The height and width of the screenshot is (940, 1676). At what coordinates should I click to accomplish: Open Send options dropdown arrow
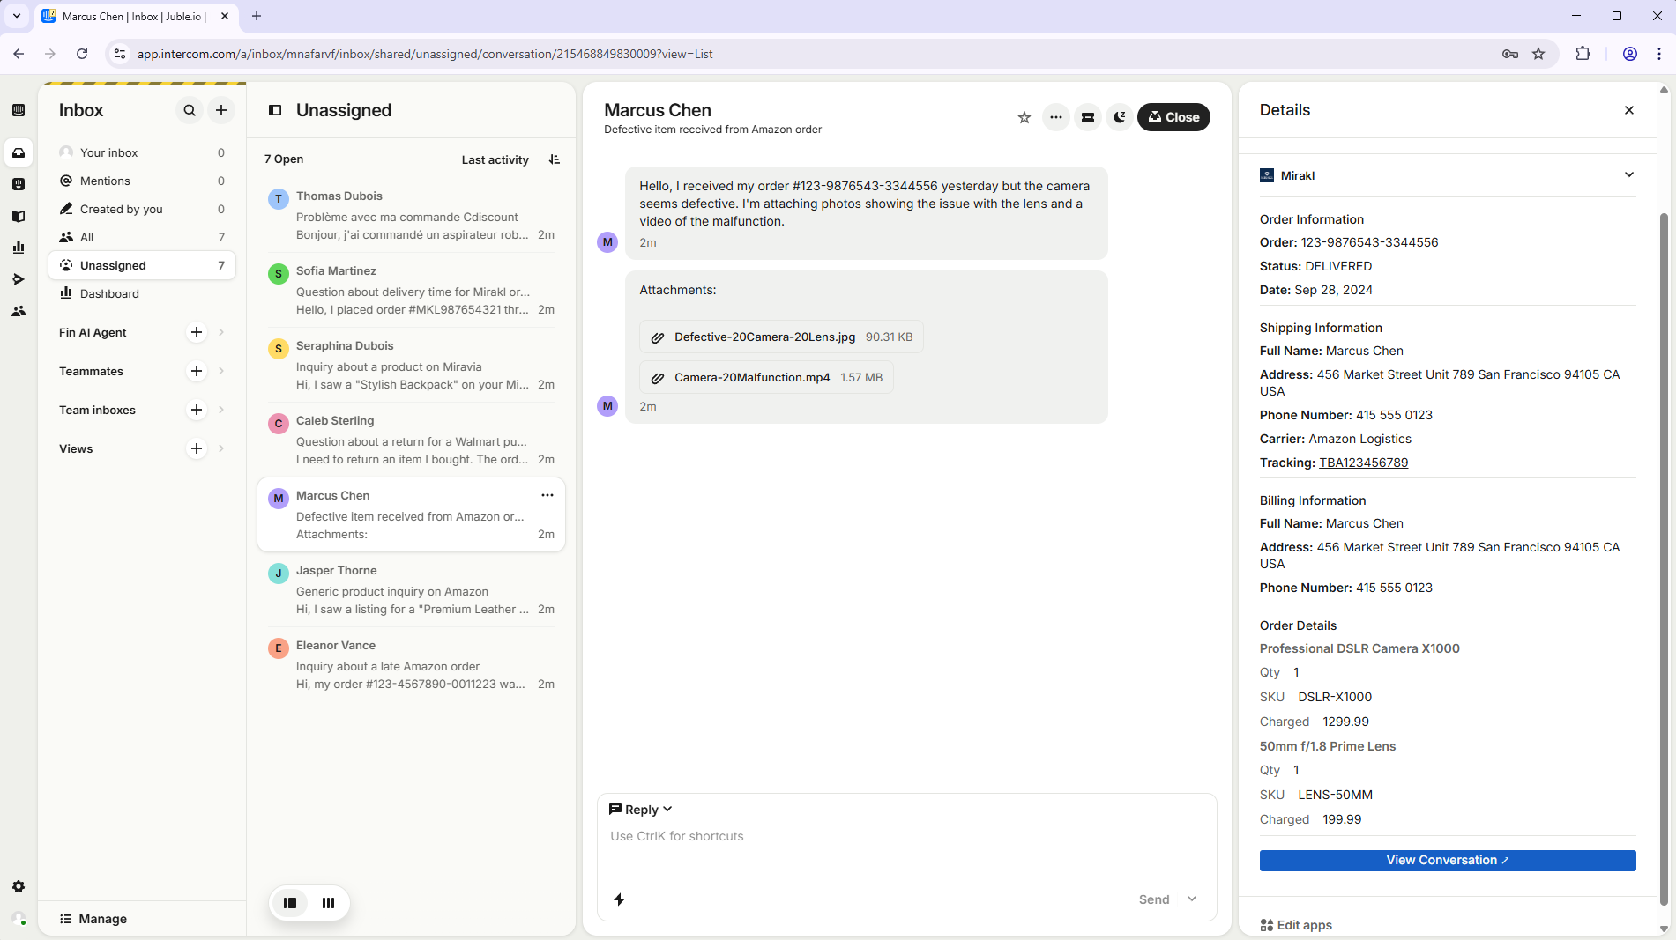(x=1192, y=899)
